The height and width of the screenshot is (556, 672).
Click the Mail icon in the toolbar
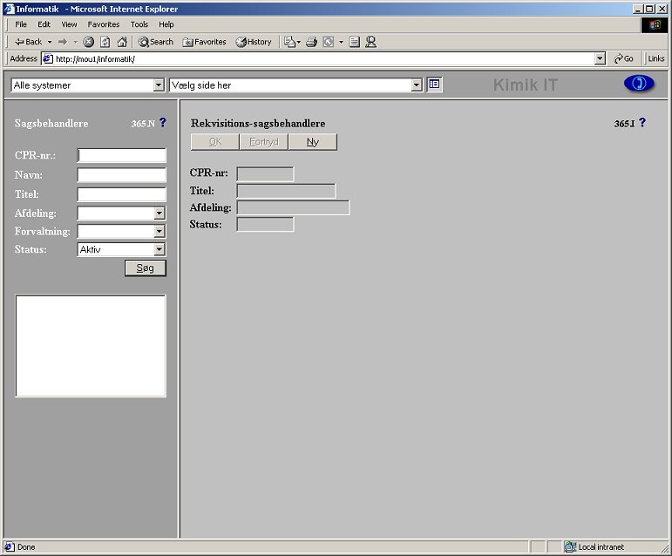point(289,42)
